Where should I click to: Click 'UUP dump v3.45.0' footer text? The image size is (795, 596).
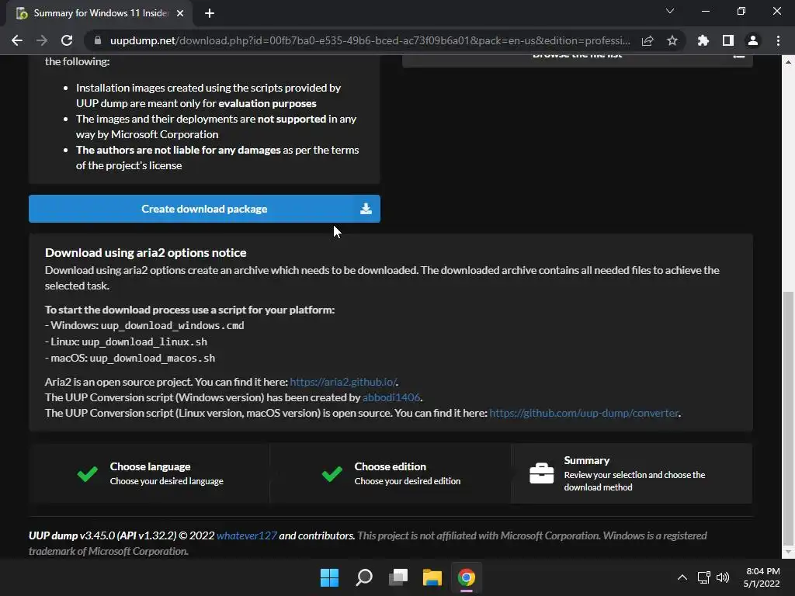click(x=71, y=535)
